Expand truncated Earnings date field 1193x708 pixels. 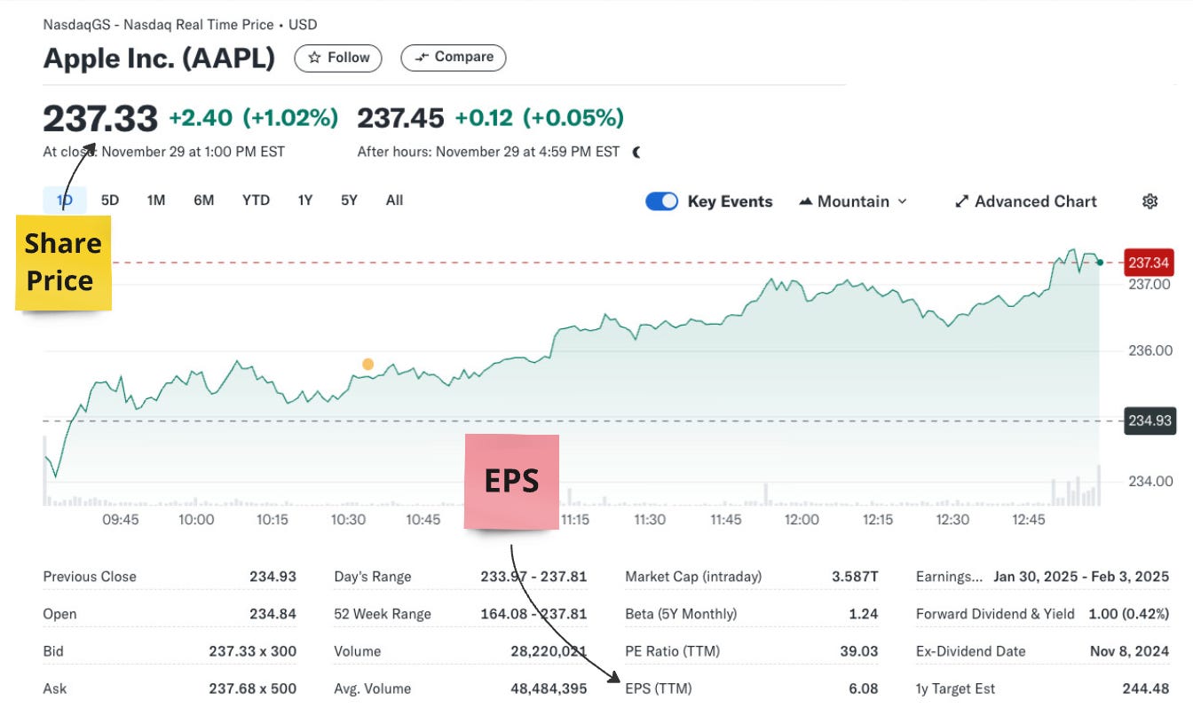951,576
